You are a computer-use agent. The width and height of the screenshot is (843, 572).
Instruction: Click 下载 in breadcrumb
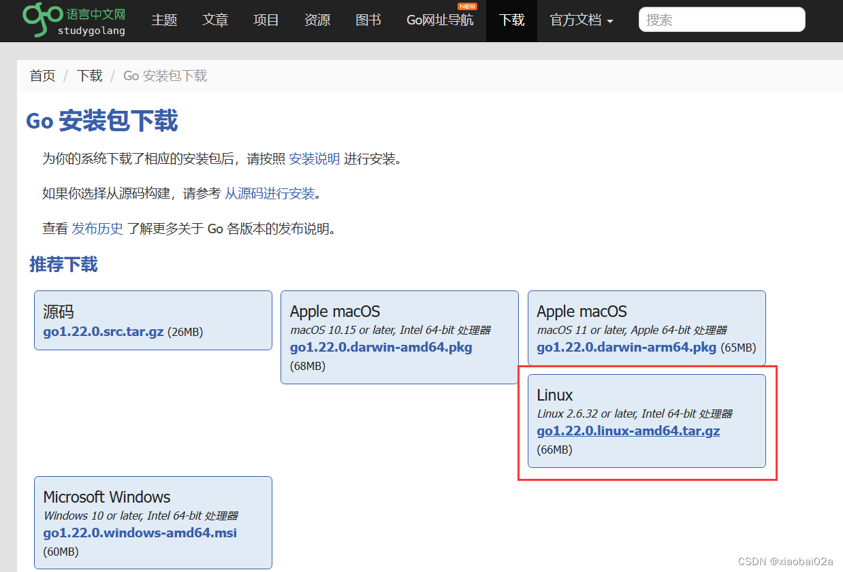90,75
